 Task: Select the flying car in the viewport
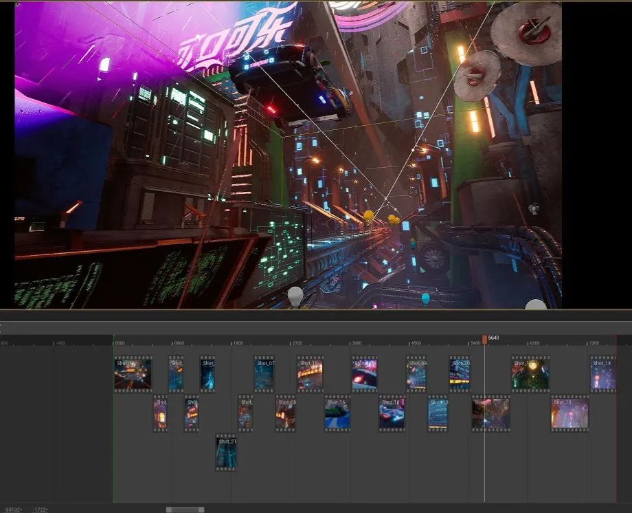pos(289,85)
